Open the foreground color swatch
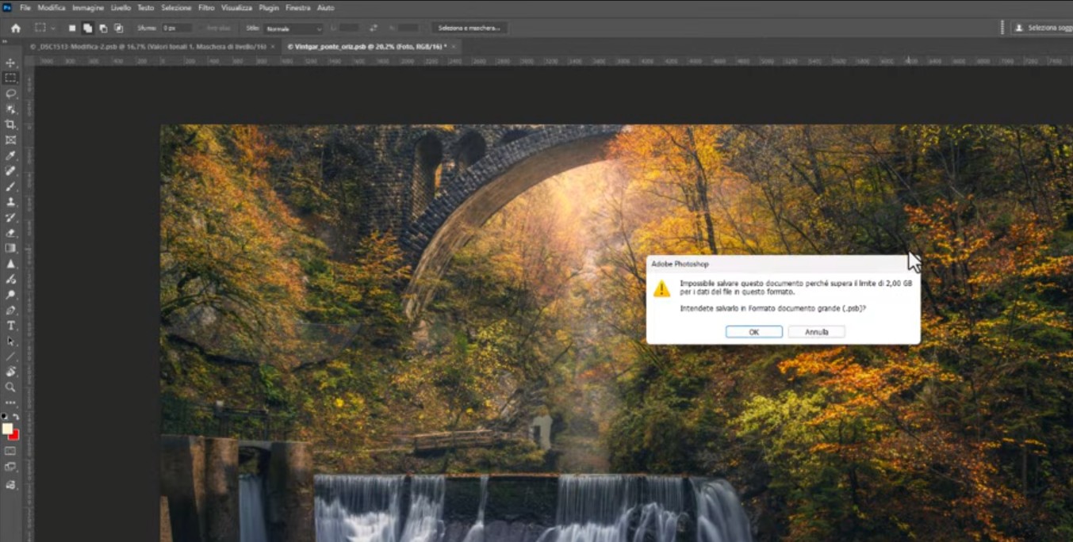Viewport: 1073px width, 542px height. 8,429
